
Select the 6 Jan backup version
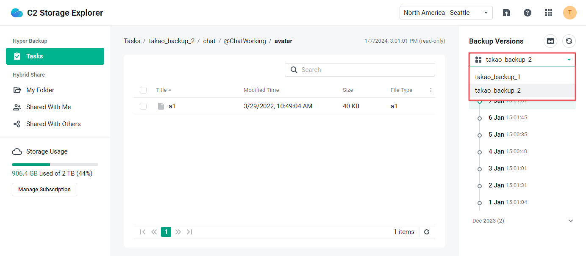(x=507, y=117)
